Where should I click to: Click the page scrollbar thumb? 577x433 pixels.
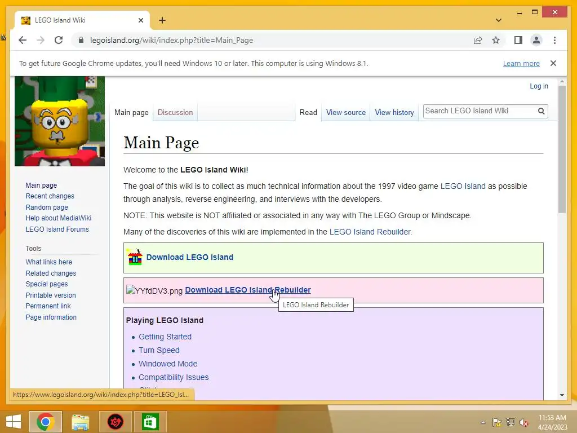pos(562,149)
